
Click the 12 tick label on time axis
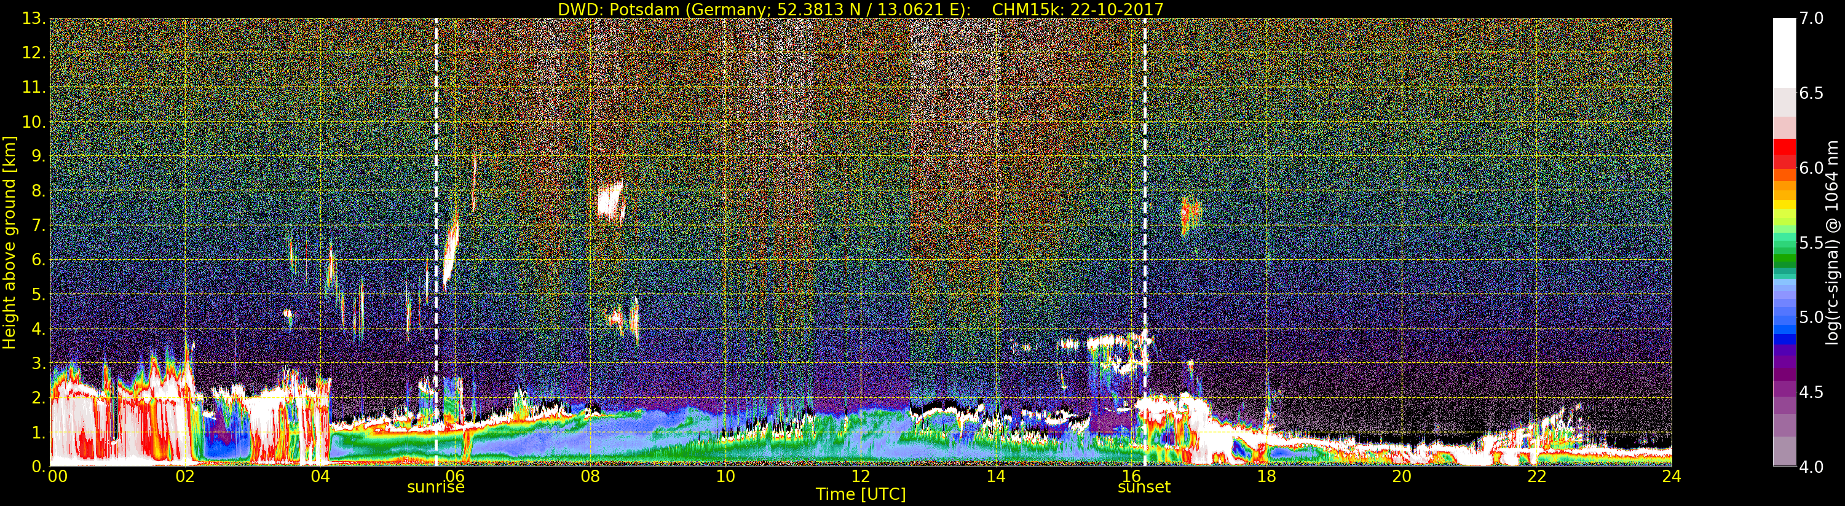pos(861,477)
